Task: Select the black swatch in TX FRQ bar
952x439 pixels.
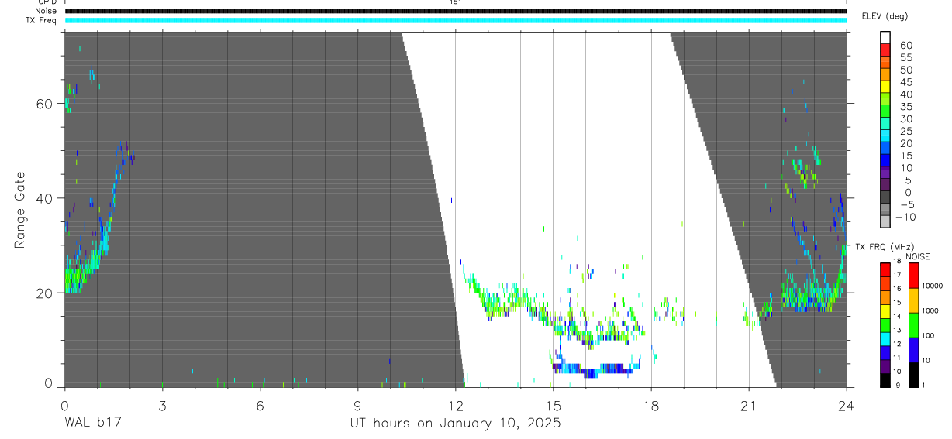Action: 885,380
